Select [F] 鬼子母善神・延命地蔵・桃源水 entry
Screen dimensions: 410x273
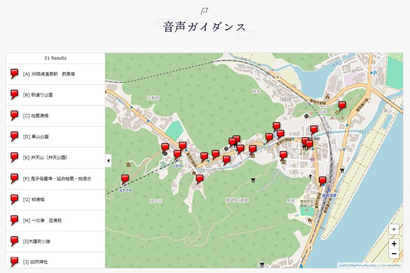coord(56,179)
